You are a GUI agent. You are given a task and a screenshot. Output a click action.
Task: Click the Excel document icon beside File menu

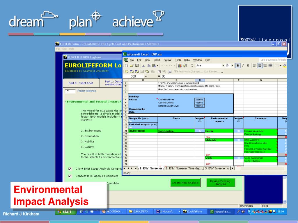126,60
